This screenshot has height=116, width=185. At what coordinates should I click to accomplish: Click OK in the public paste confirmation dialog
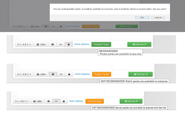pos(142,17)
